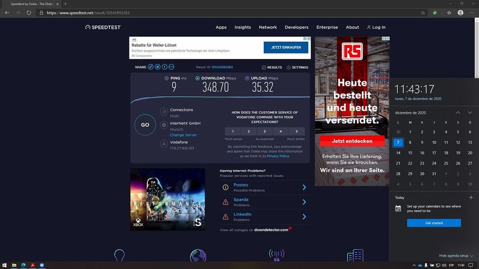479x269 pixels.
Task: Open result ID 10545993283 link
Action: 222,67
